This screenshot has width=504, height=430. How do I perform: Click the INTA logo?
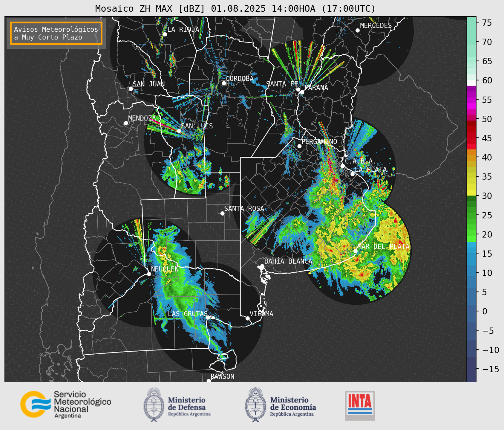tap(360, 405)
